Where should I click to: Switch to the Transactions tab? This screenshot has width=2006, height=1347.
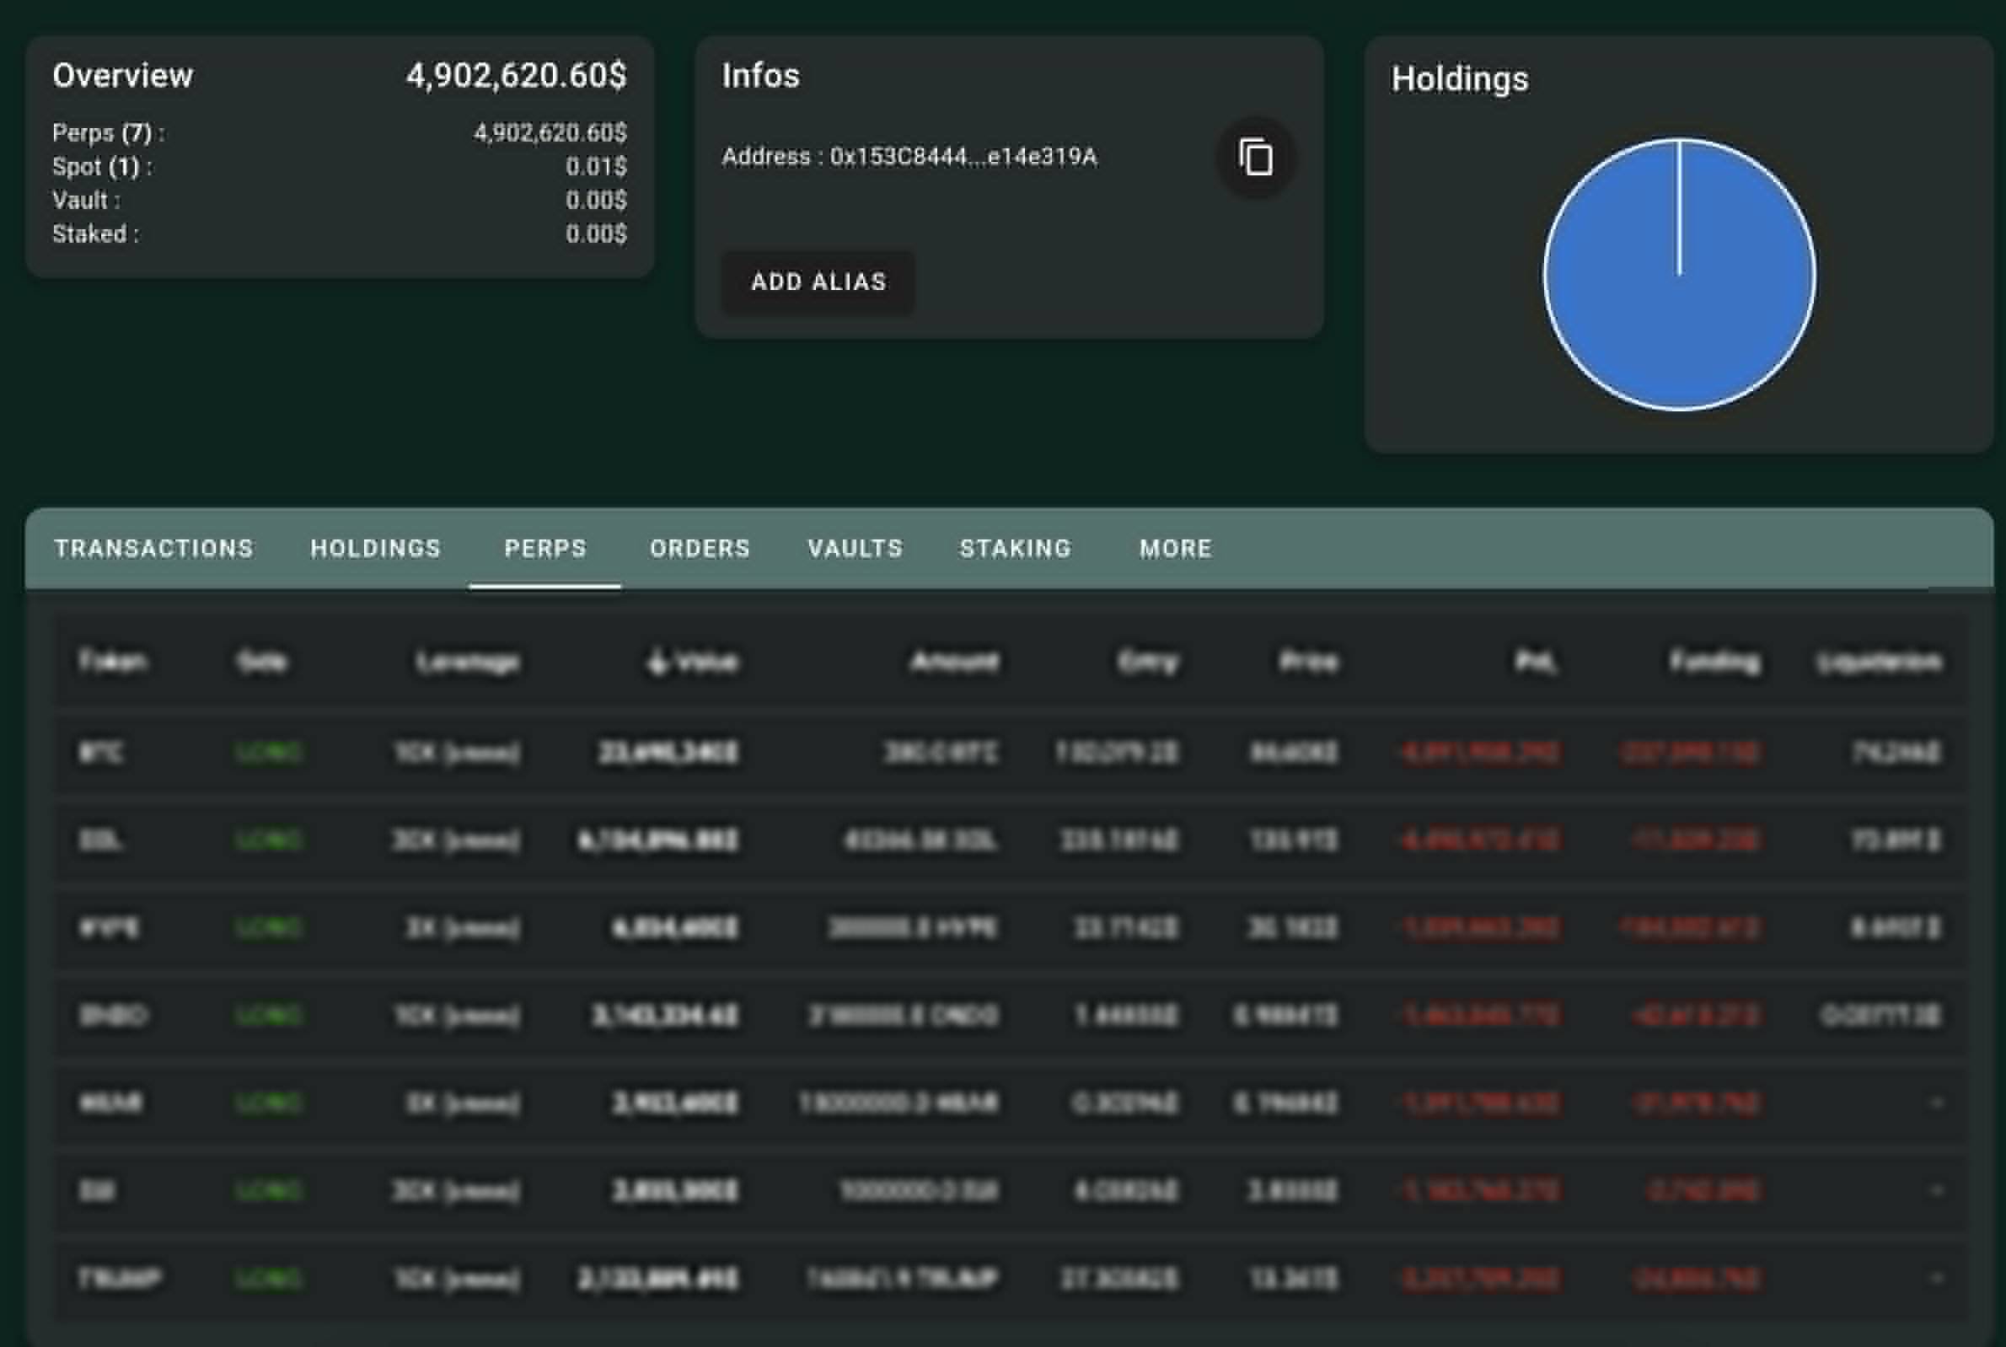point(153,548)
